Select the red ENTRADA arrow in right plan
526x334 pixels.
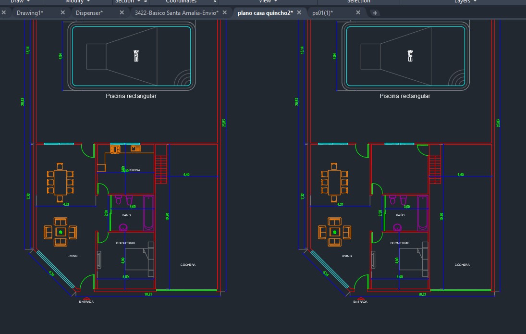(360, 298)
